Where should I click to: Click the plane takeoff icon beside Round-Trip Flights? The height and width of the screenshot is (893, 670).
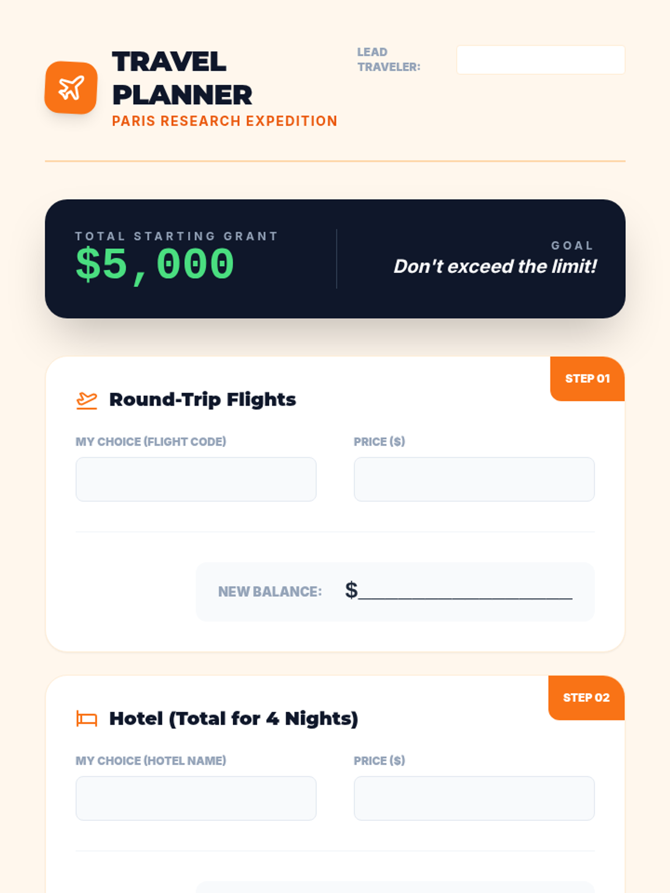pos(87,400)
